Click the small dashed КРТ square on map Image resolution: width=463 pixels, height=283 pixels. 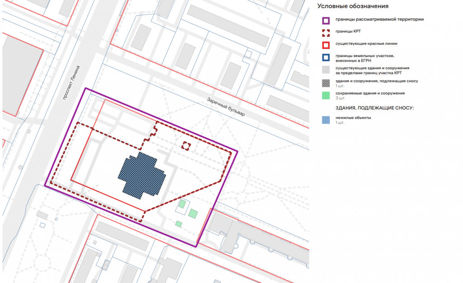point(186,145)
